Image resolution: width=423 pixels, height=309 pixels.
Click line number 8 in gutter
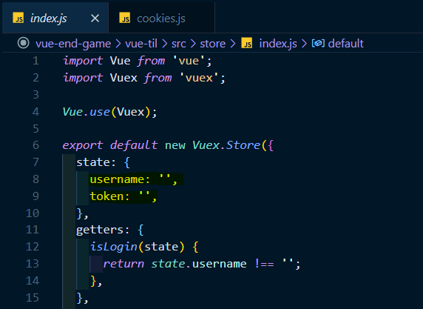click(x=35, y=179)
